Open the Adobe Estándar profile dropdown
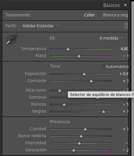This screenshot has height=156, width=134. pos(40,26)
